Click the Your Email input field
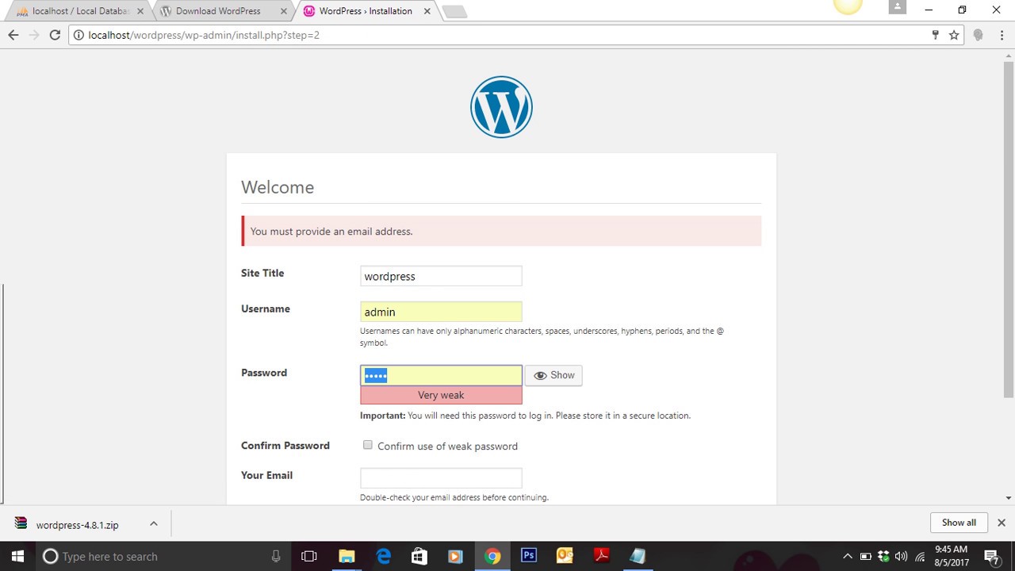The image size is (1015, 571). (x=441, y=478)
